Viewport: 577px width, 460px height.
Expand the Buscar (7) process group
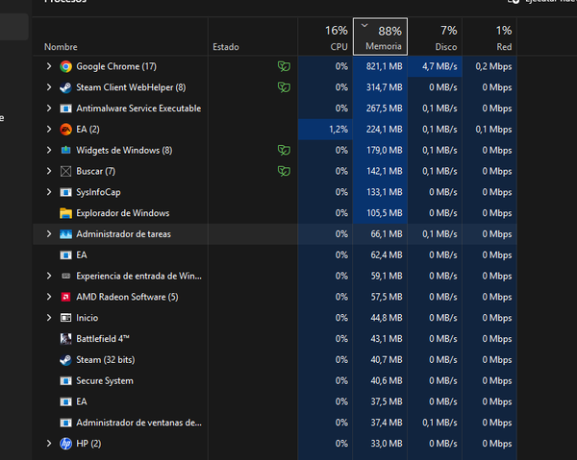49,171
